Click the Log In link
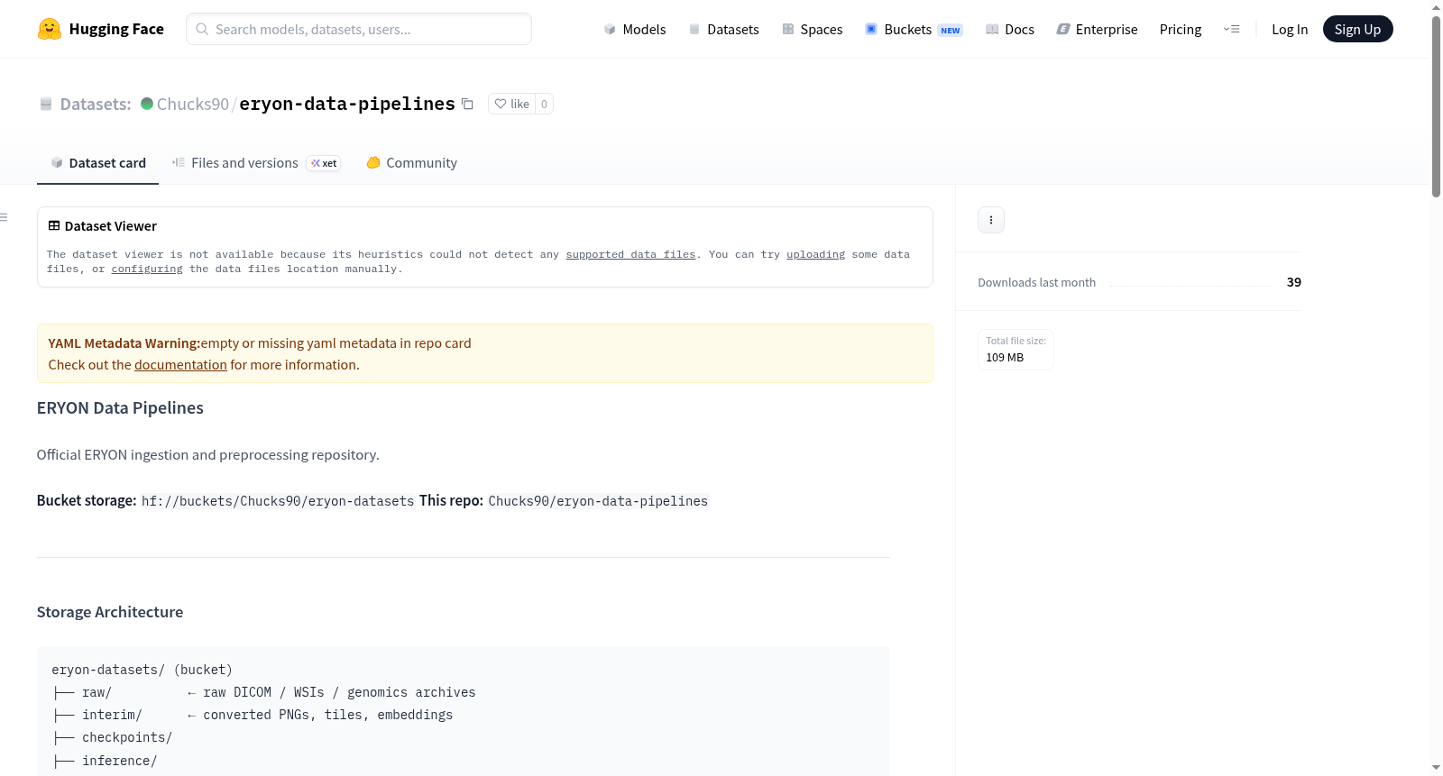 coord(1290,29)
